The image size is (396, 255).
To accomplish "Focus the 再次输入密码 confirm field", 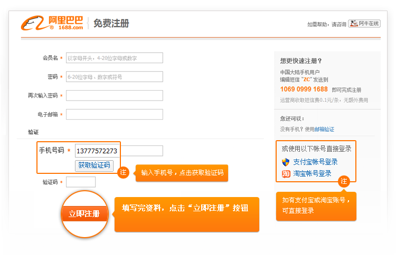I will point(115,96).
